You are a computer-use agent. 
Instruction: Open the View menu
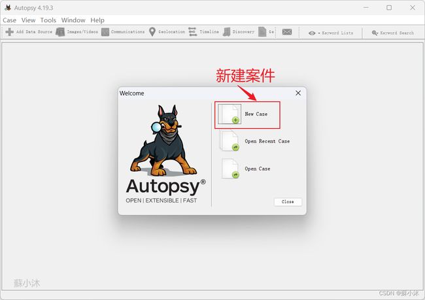[x=29, y=20]
